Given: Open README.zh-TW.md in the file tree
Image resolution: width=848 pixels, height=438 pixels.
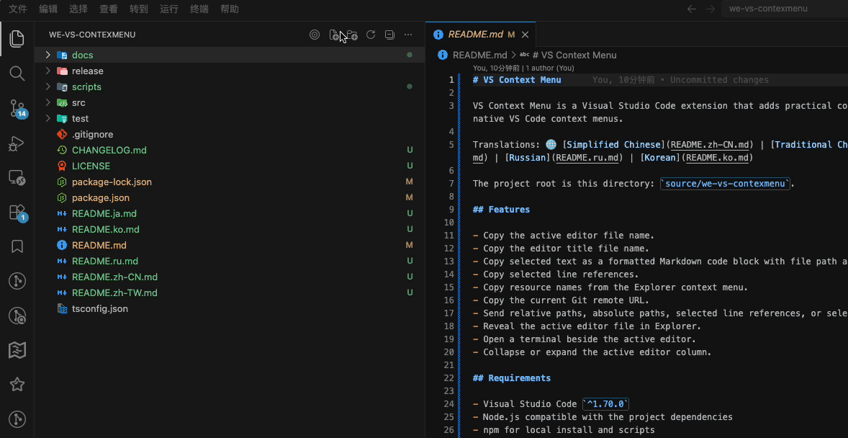Looking at the screenshot, I should tap(114, 293).
